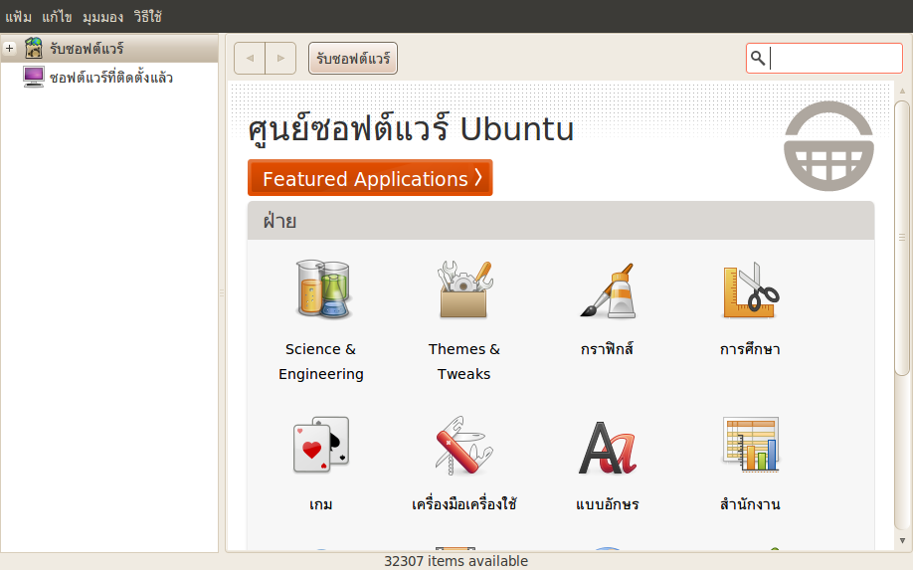This screenshot has width=913, height=570.
Task: Click the รับซอฟต์แวร์ sidebar icon
Action: pyautogui.click(x=34, y=48)
